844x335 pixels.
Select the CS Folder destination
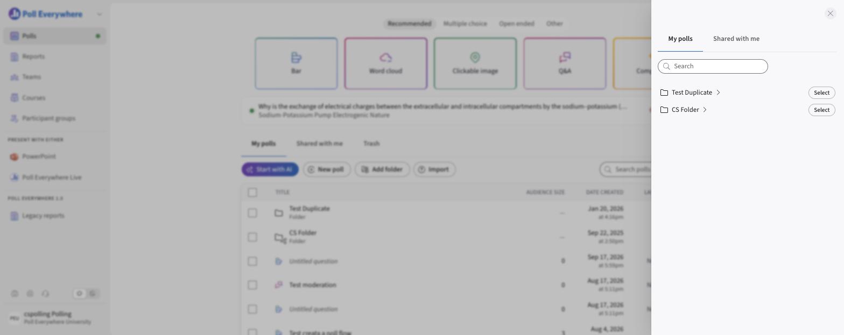pos(821,110)
